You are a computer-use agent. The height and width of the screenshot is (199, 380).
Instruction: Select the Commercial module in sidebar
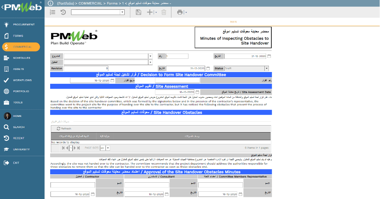[x=21, y=47]
